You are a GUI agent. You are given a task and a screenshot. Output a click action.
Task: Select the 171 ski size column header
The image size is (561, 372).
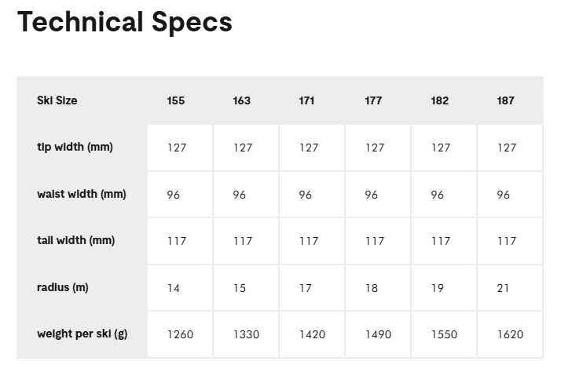tap(308, 100)
